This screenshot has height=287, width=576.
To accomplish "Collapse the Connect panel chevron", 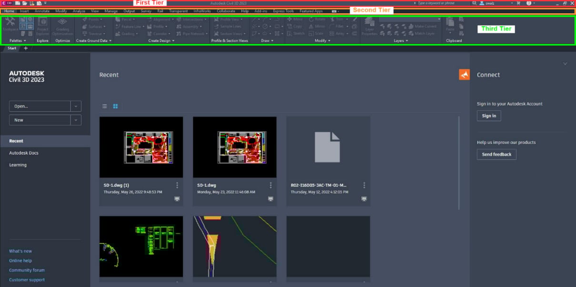I will click(565, 64).
